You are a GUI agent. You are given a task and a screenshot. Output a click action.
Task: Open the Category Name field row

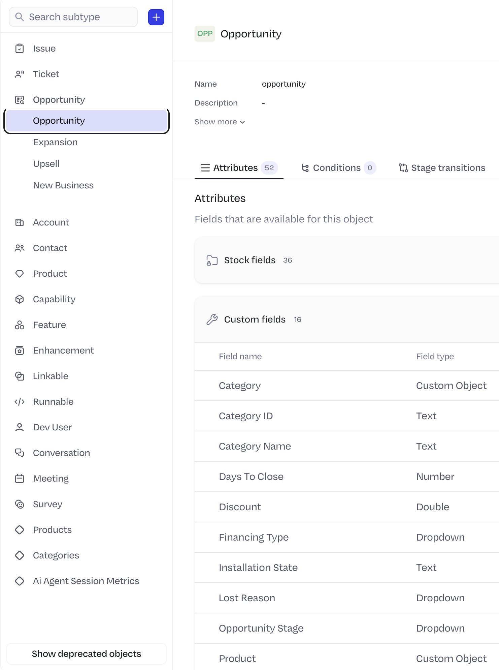tap(346, 446)
